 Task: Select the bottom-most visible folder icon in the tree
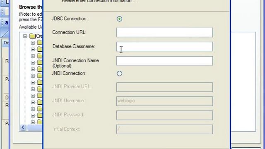click(40, 122)
